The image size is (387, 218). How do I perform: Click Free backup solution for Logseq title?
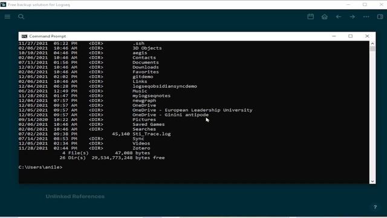pyautogui.click(x=39, y=5)
